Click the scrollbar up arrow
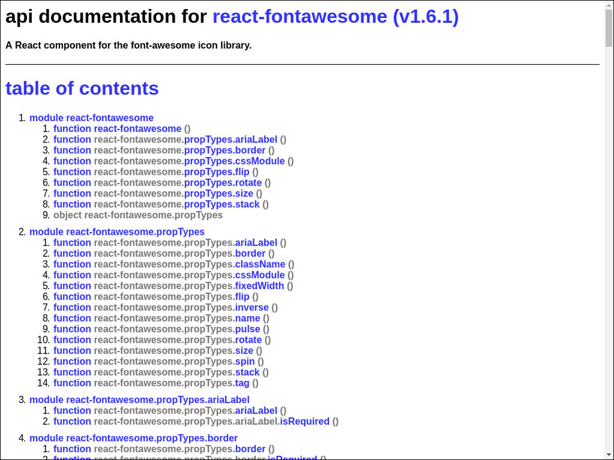 click(x=609, y=5)
